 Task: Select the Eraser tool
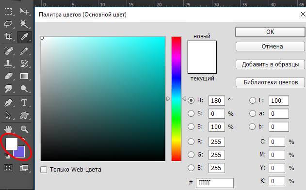click(8, 76)
